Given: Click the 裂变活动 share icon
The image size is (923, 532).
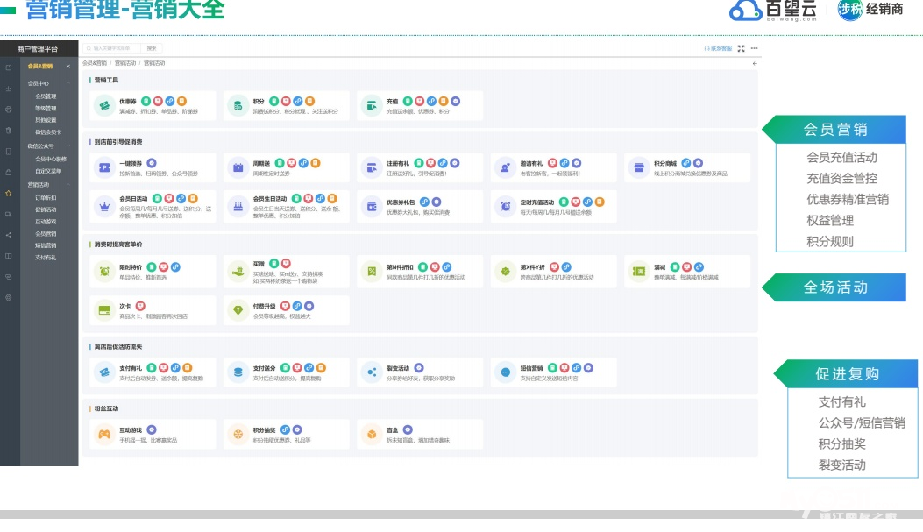Looking at the screenshot, I should click(x=372, y=372).
